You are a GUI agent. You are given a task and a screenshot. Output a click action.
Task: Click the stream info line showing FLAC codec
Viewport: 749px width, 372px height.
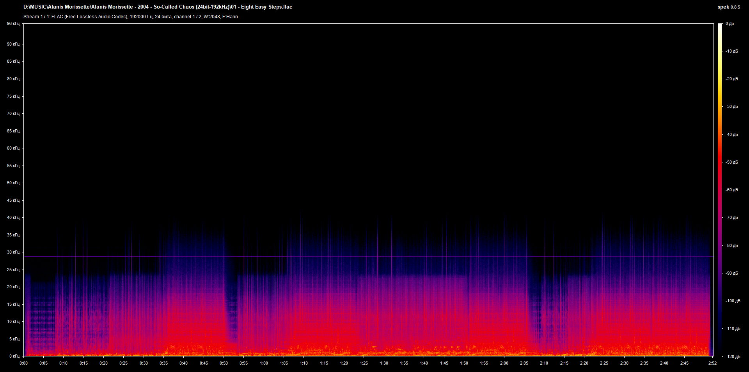tap(130, 17)
